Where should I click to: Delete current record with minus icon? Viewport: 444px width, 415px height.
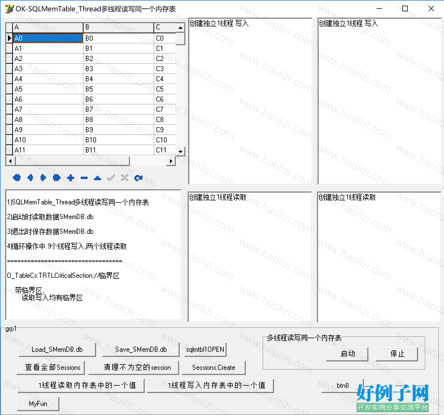point(84,178)
